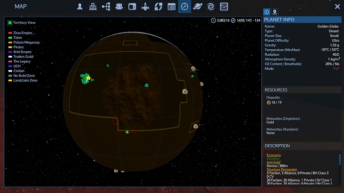This screenshot has width=344, height=193.
Task: Click the Zirax Empire red color swatch
Action: coord(10,33)
